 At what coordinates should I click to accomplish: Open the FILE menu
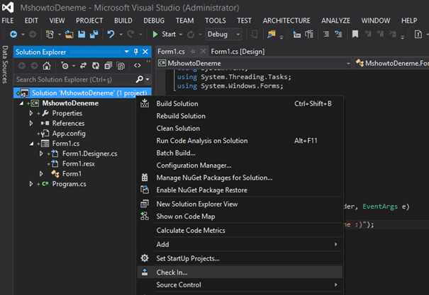pos(8,21)
